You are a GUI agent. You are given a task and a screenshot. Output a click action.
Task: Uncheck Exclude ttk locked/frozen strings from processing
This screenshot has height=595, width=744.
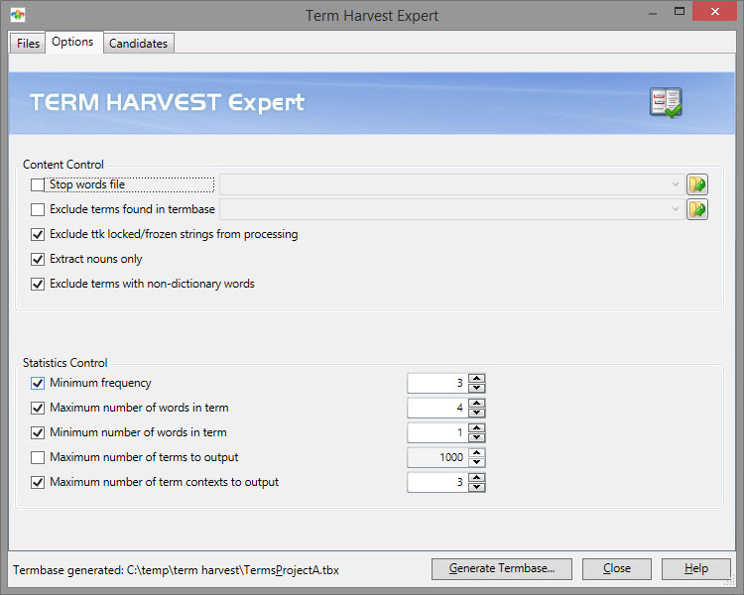(x=38, y=234)
